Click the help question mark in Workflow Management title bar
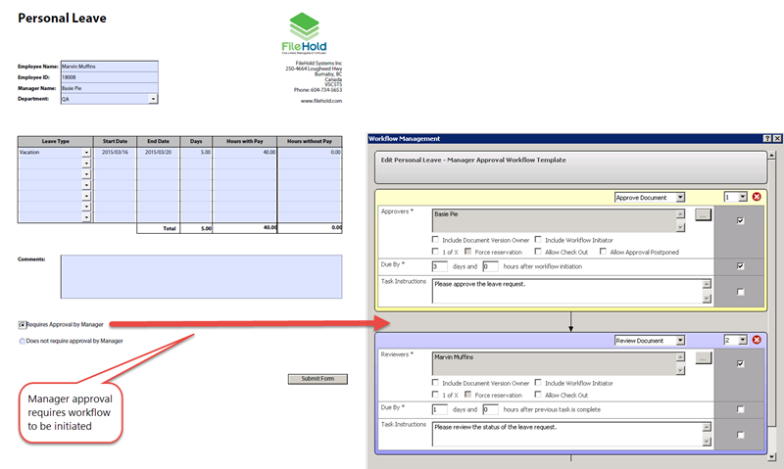The width and height of the screenshot is (784, 469). 767,138
